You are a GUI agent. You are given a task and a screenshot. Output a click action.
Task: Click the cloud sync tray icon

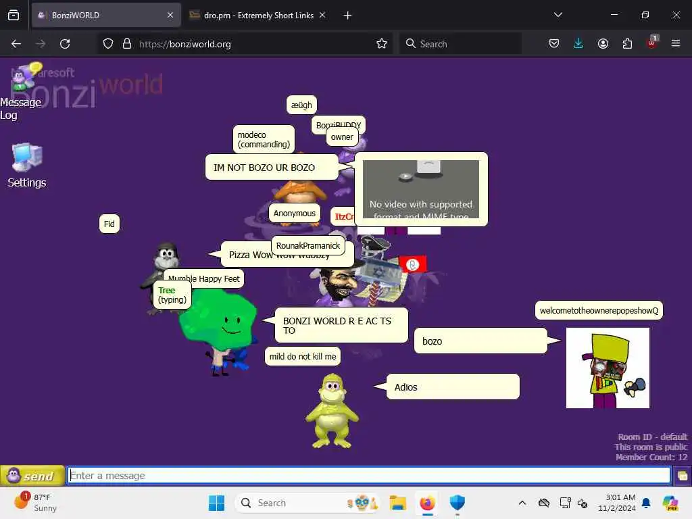[544, 503]
